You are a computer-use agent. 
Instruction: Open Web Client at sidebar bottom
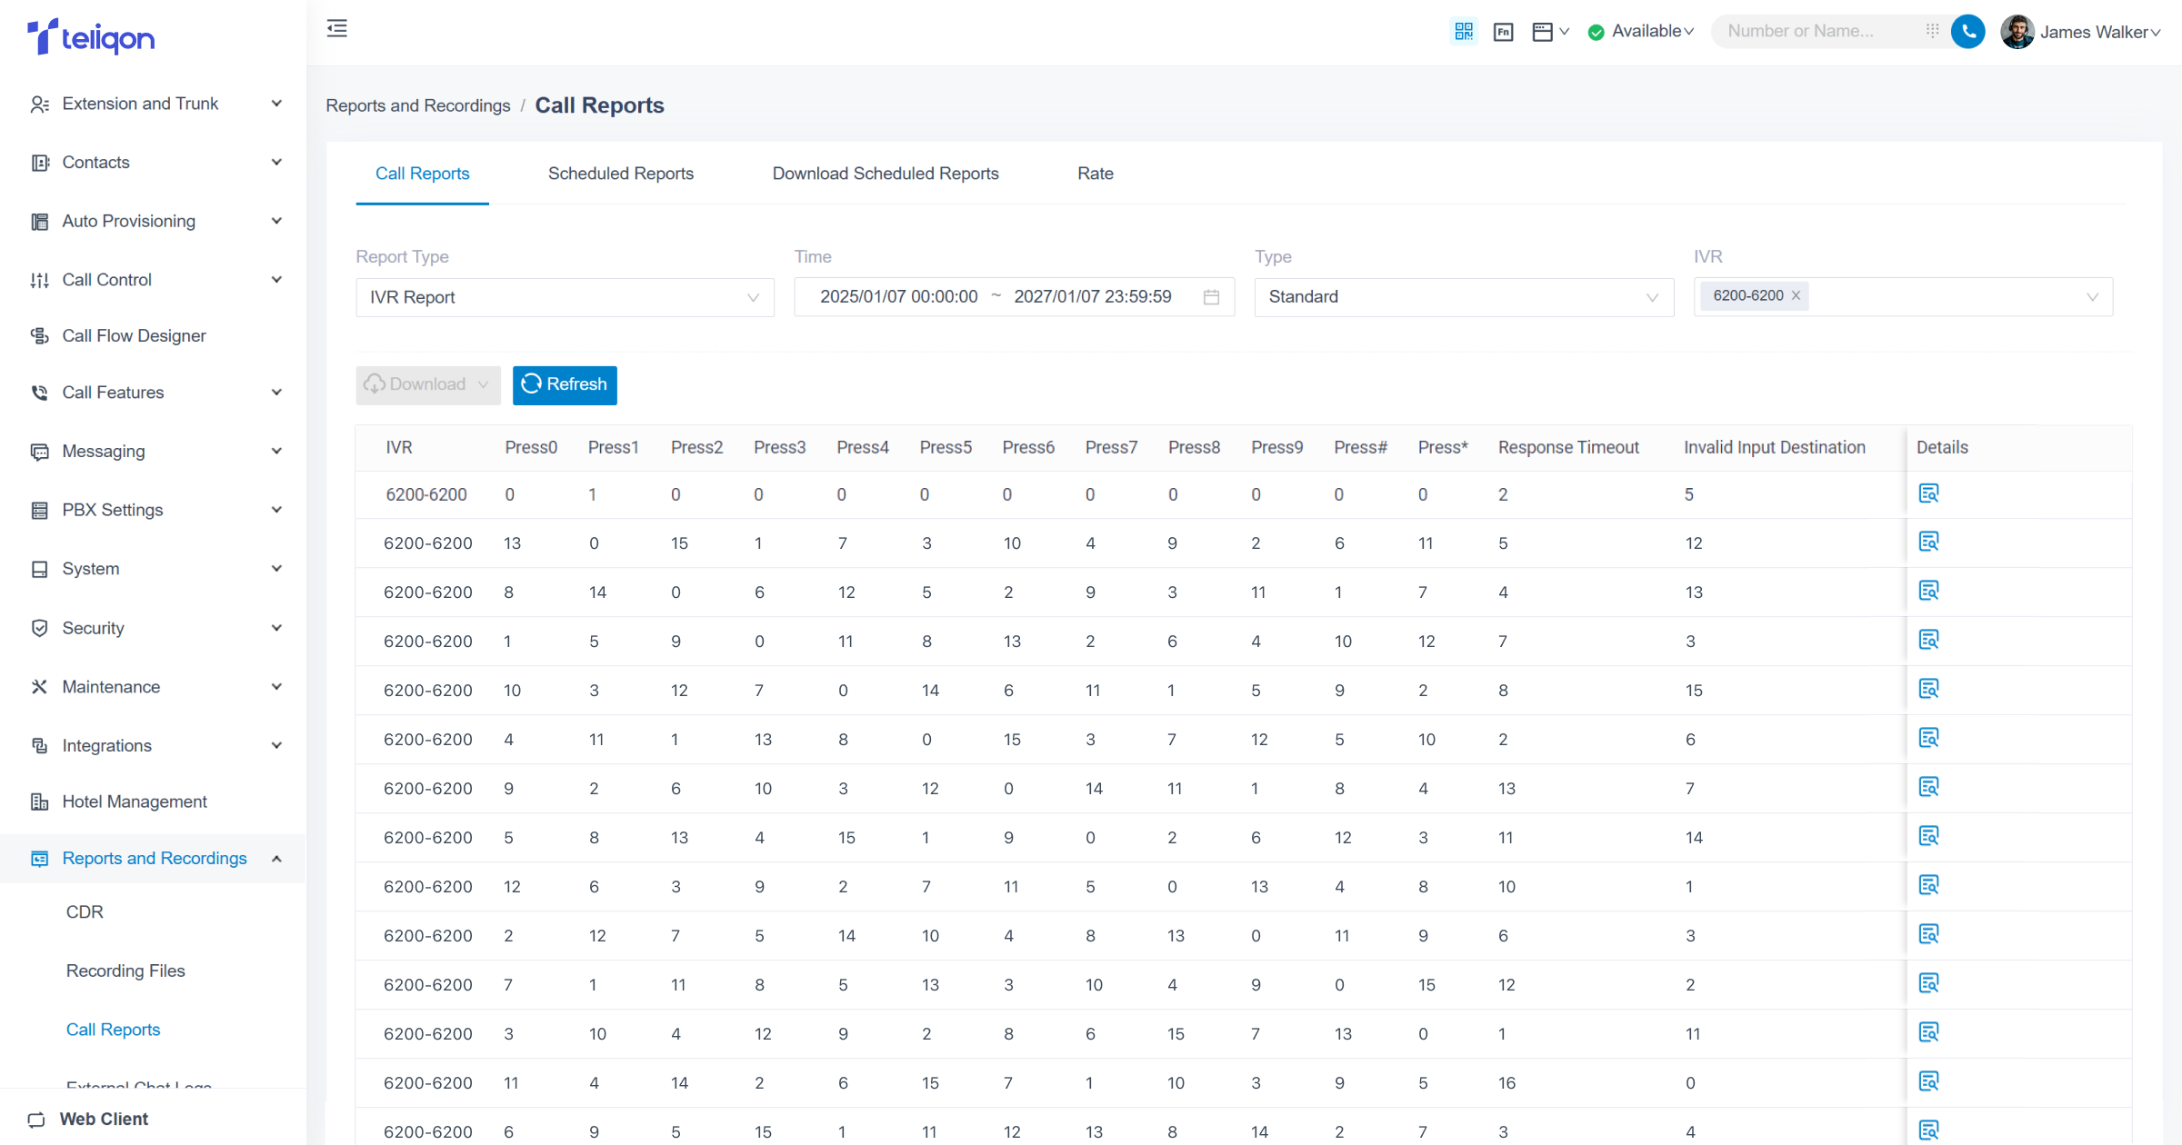103,1119
